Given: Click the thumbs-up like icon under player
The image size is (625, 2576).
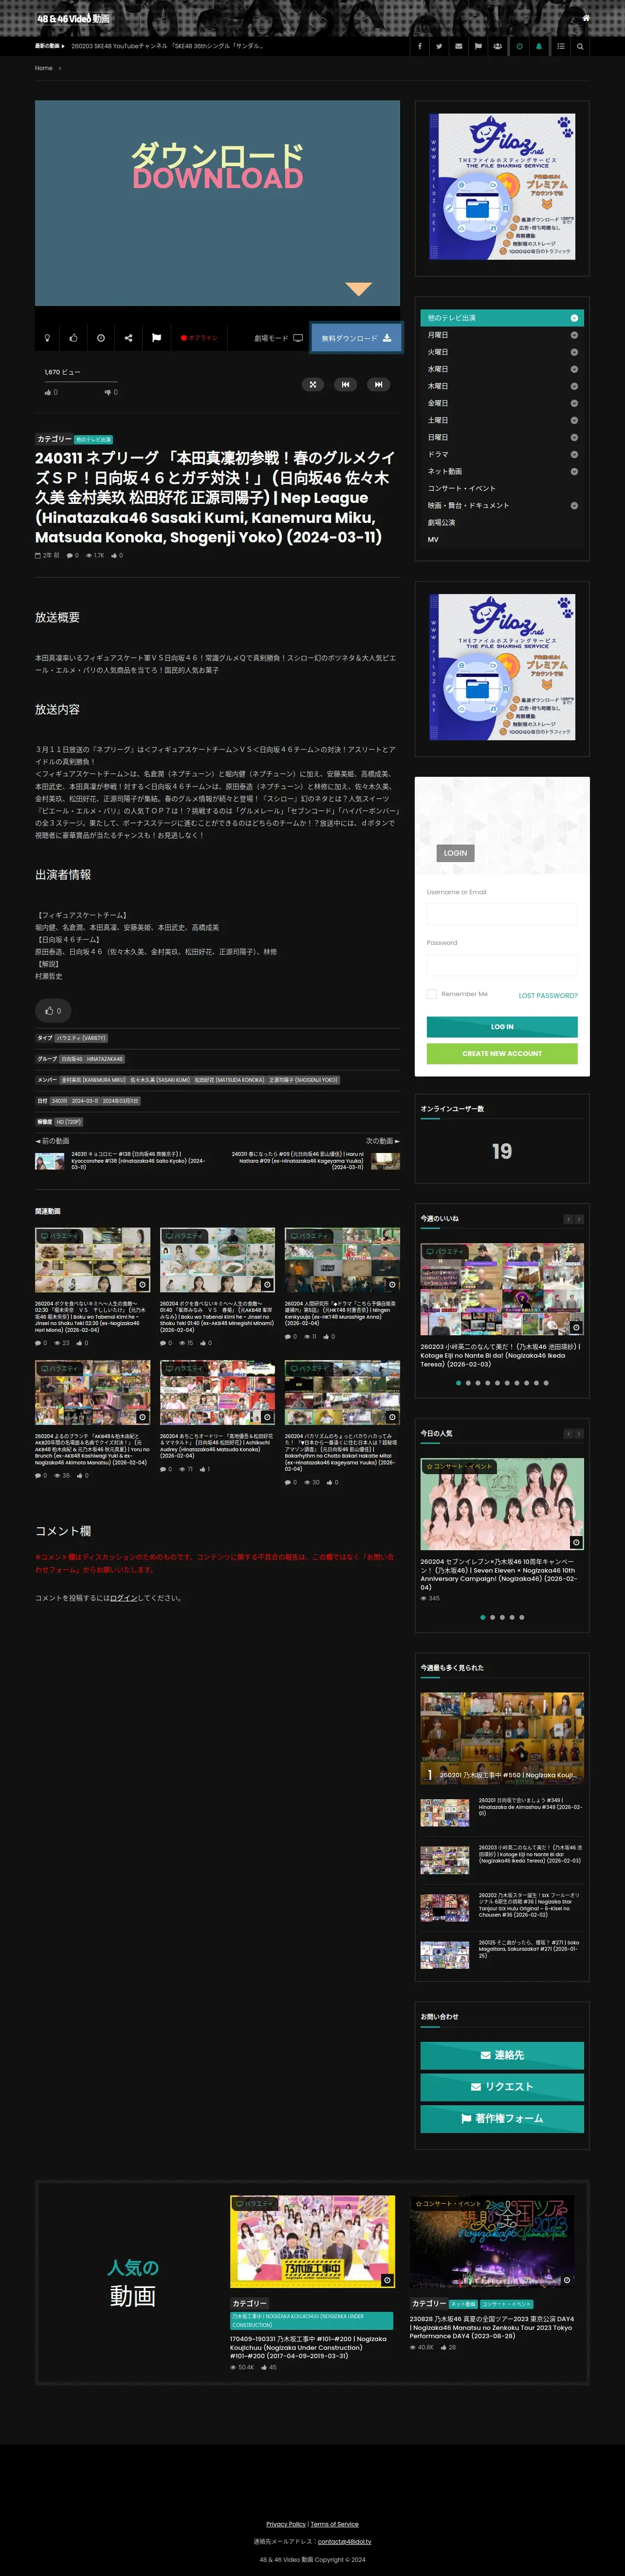Looking at the screenshot, I should pos(74,338).
